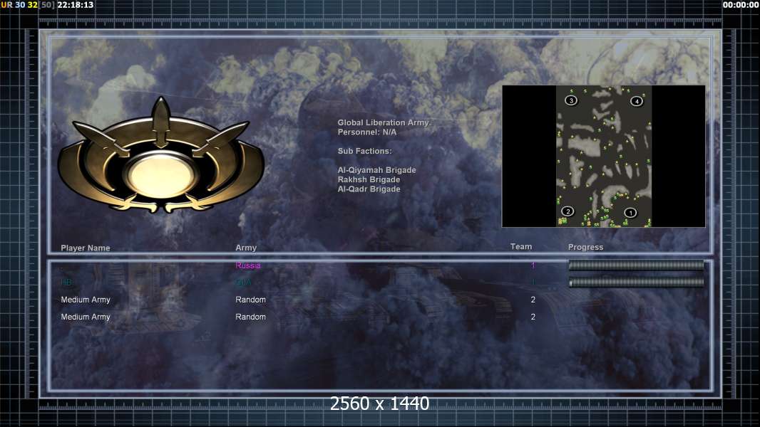760x427 pixels.
Task: Click the Progress column header
Action: (585, 247)
